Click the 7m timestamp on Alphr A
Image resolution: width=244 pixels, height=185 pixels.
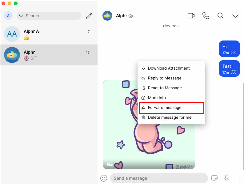point(90,32)
